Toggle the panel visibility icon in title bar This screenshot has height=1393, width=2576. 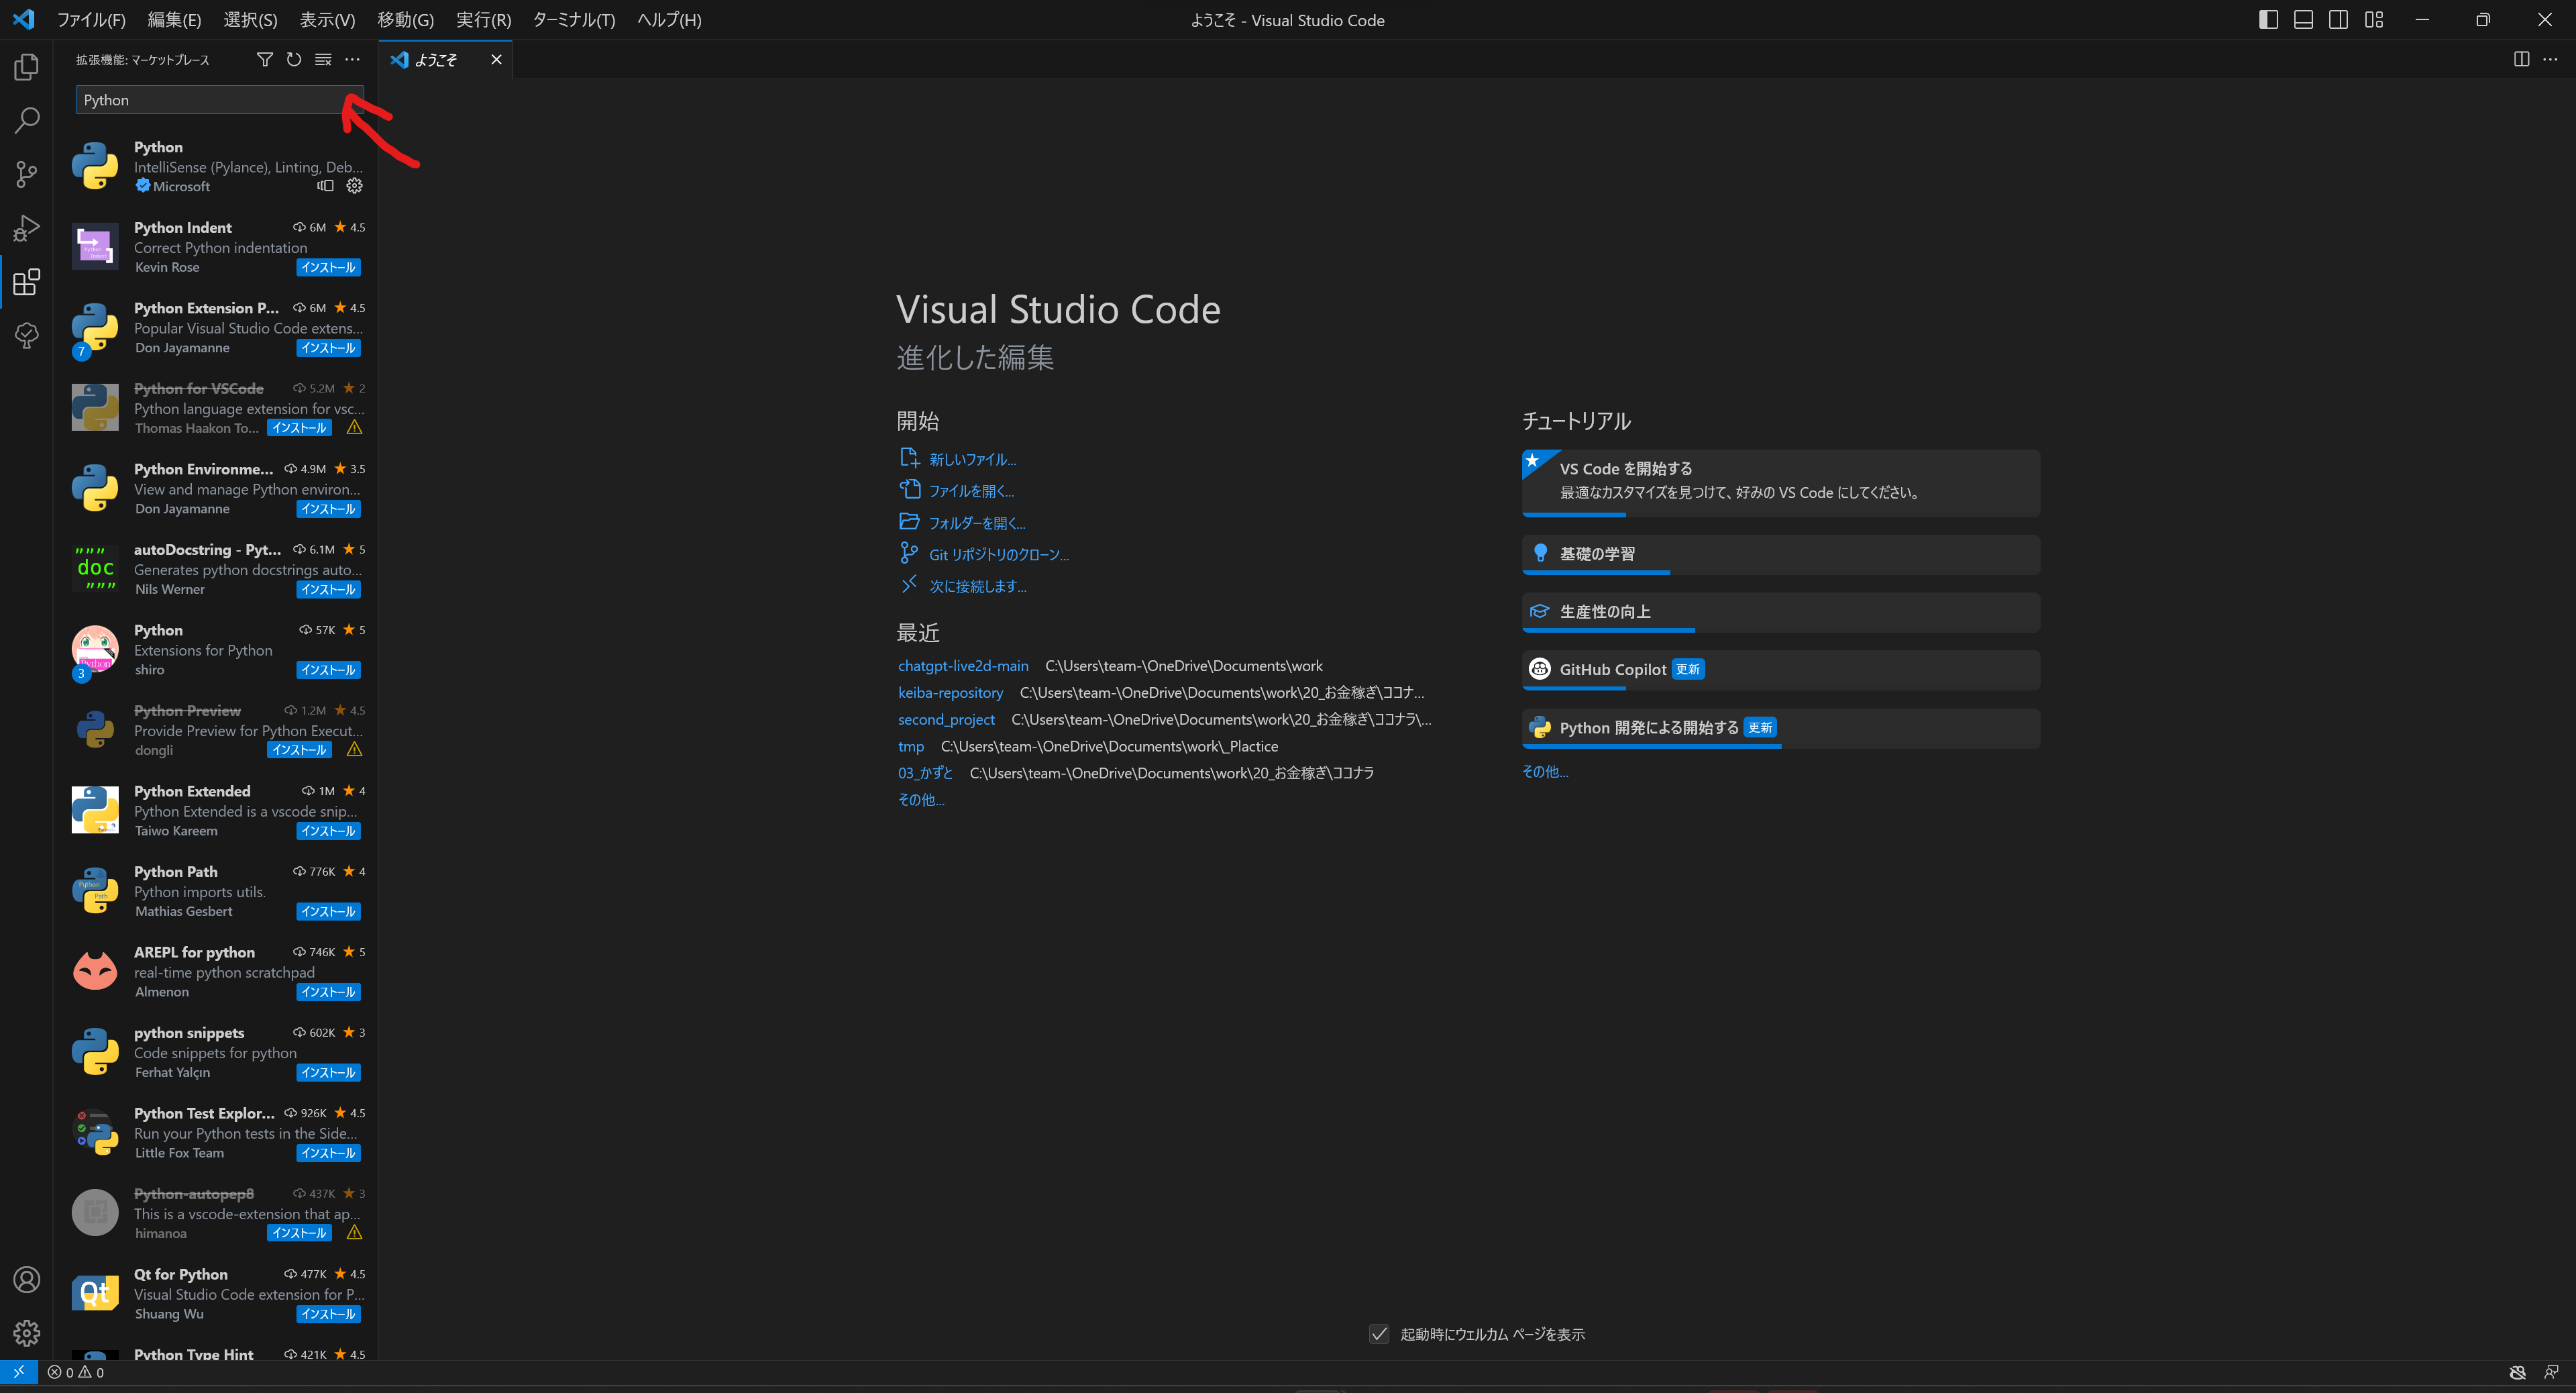tap(2303, 19)
